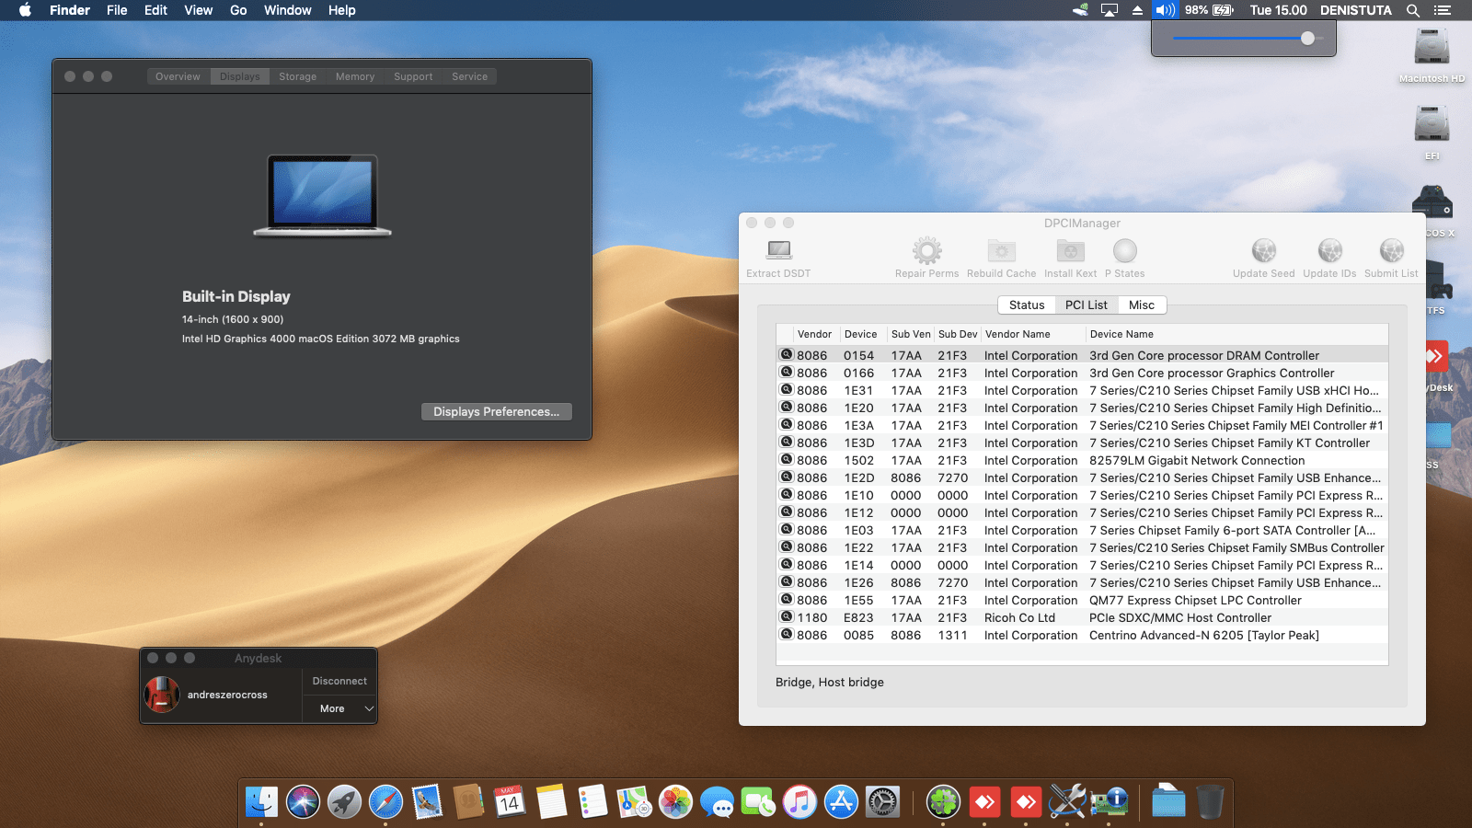Screen dimensions: 1472x828
Task: Click lookup icon on DRAM Controller row
Action: coord(787,354)
